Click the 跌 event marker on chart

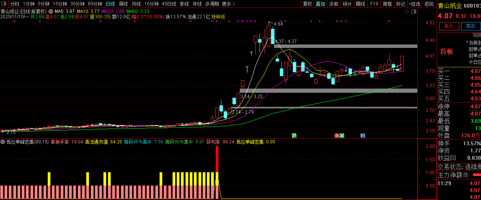[x=294, y=135]
